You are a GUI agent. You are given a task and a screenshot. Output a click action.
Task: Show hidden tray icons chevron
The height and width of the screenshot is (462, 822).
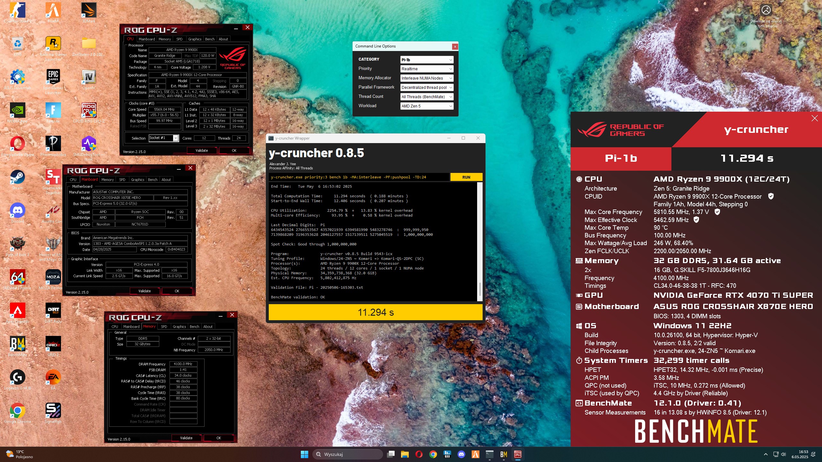point(766,454)
